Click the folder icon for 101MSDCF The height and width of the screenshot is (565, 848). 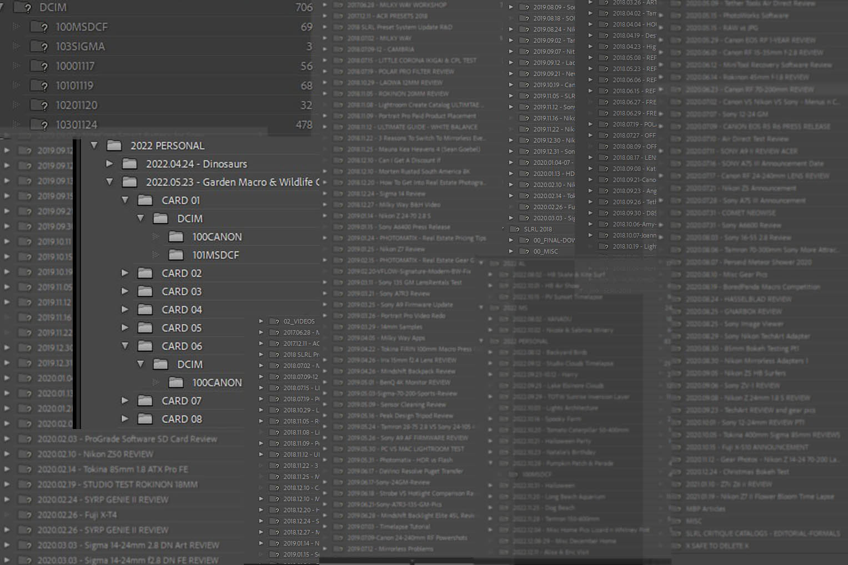176,255
